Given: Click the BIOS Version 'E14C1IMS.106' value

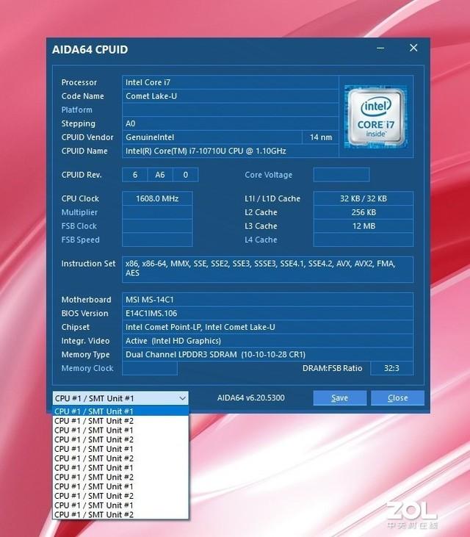Looking at the screenshot, I should (267, 314).
